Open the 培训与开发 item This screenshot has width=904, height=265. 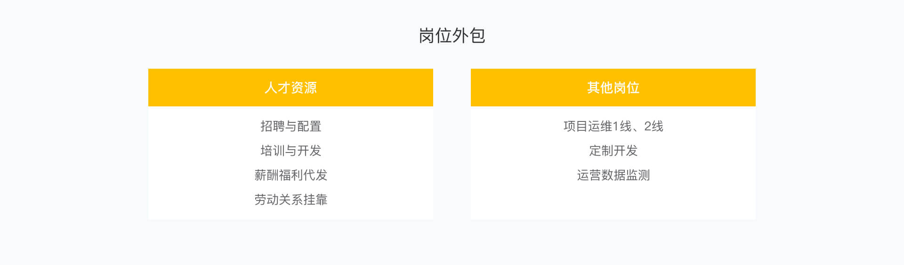291,151
